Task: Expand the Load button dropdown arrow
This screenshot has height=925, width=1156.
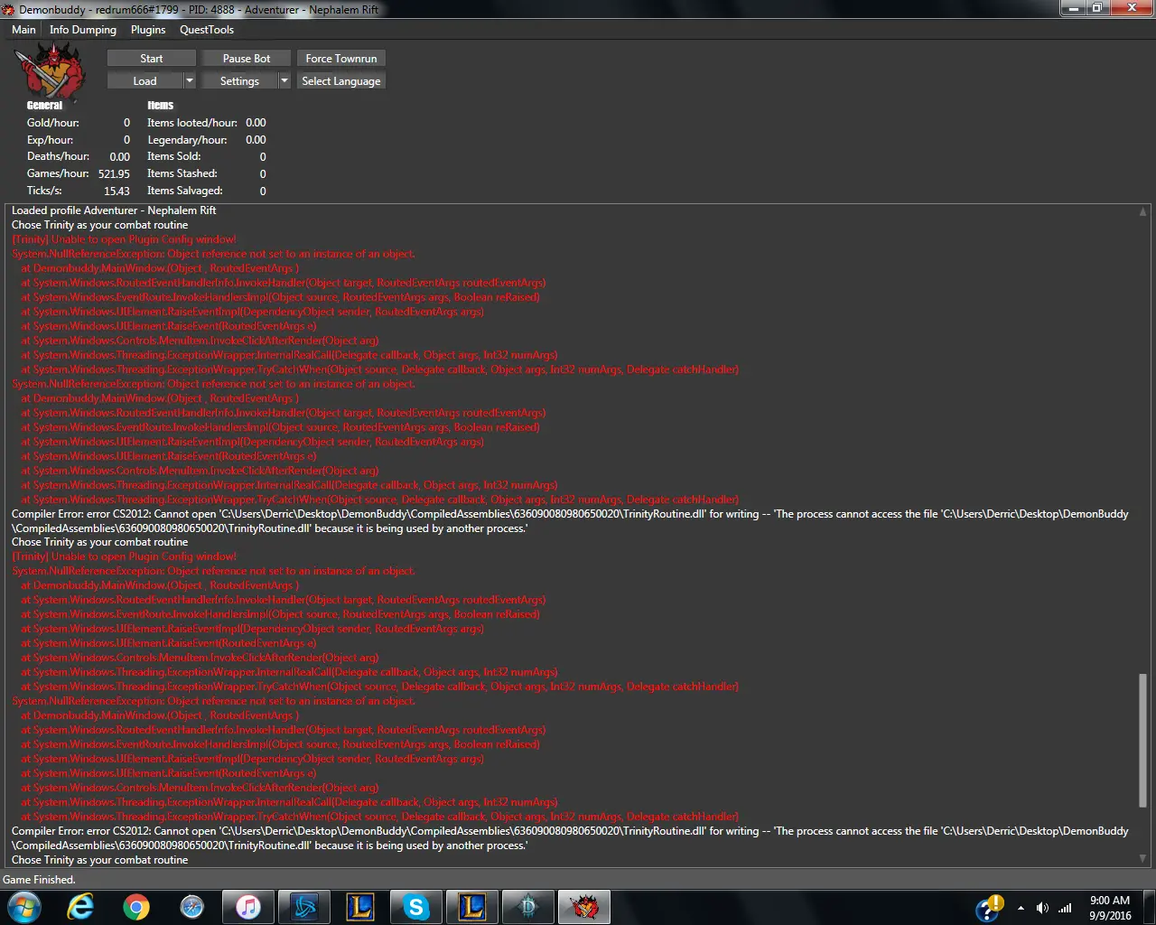Action: [190, 81]
